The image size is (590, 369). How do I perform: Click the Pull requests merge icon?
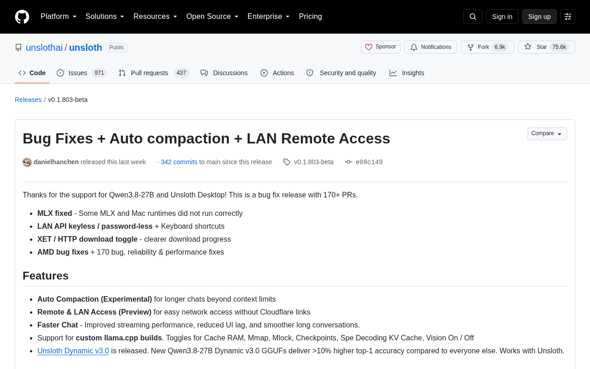coord(122,73)
